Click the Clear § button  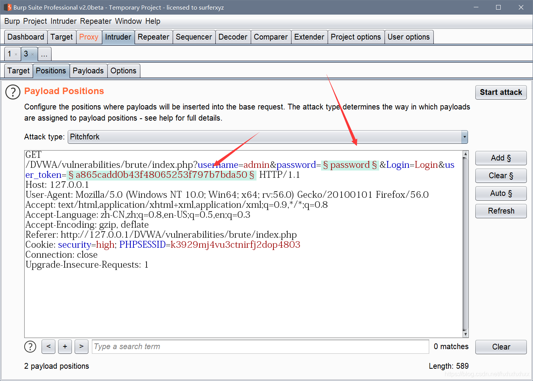click(501, 176)
